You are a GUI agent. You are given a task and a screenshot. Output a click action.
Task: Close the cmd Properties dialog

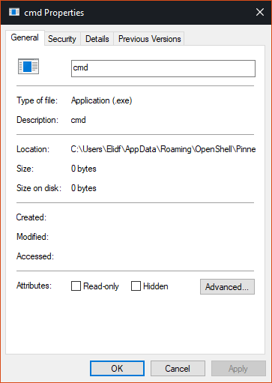[x=260, y=12]
